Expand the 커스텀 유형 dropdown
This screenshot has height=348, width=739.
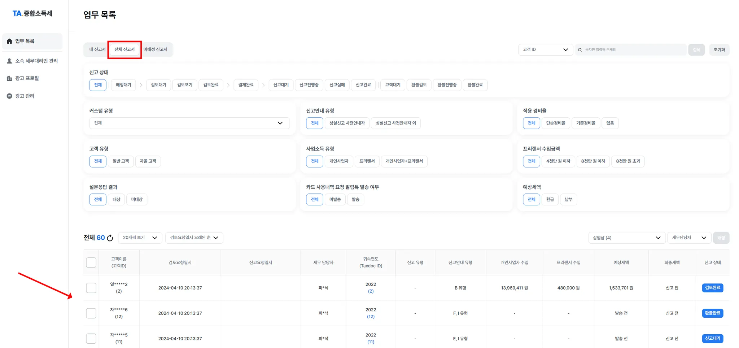(x=189, y=123)
